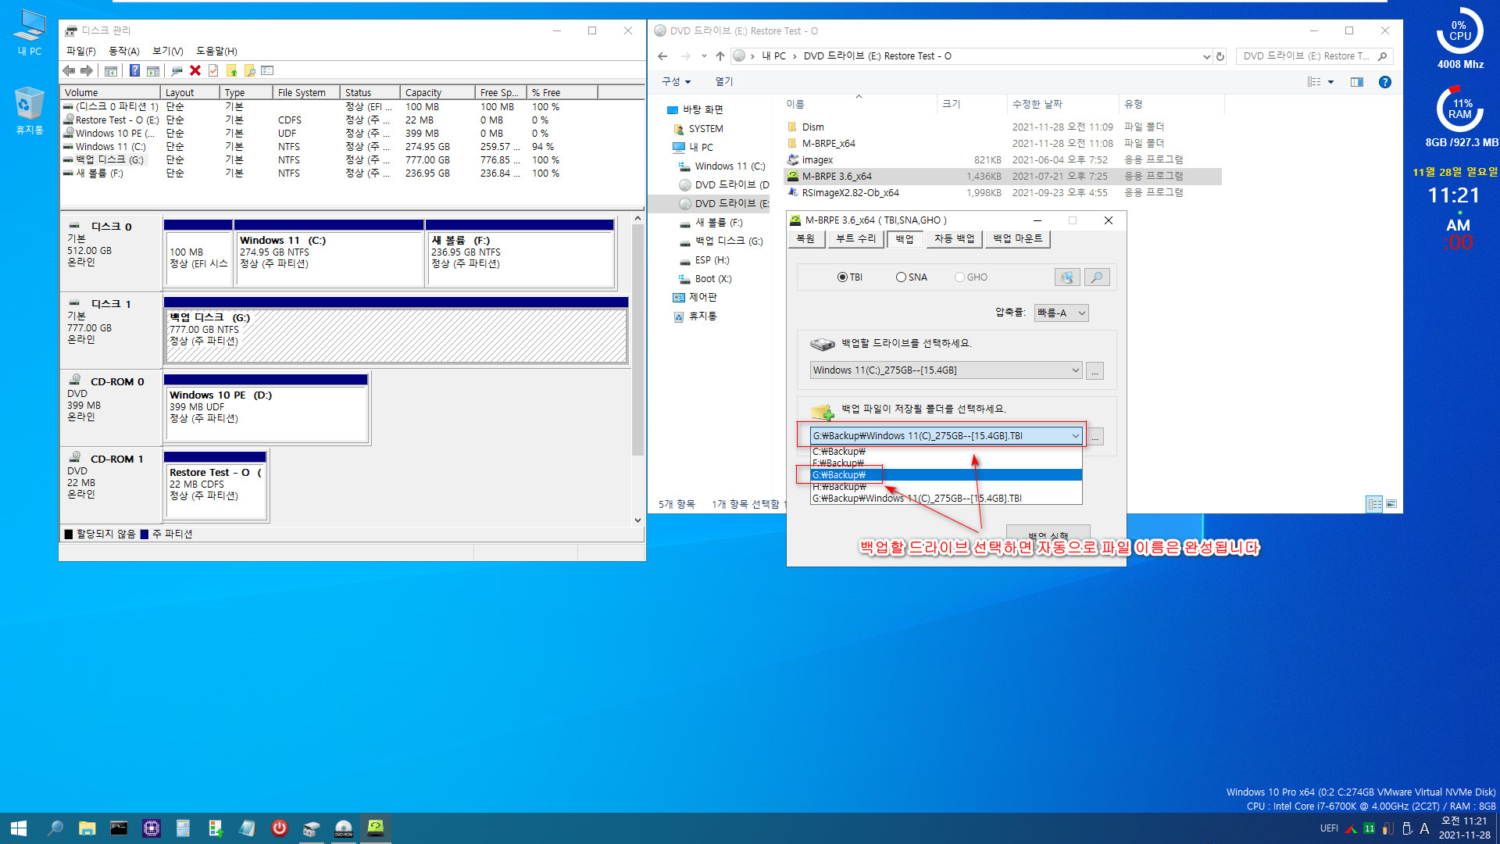
Task: Click the Up arrow in Explorer navigation
Action: [x=720, y=56]
